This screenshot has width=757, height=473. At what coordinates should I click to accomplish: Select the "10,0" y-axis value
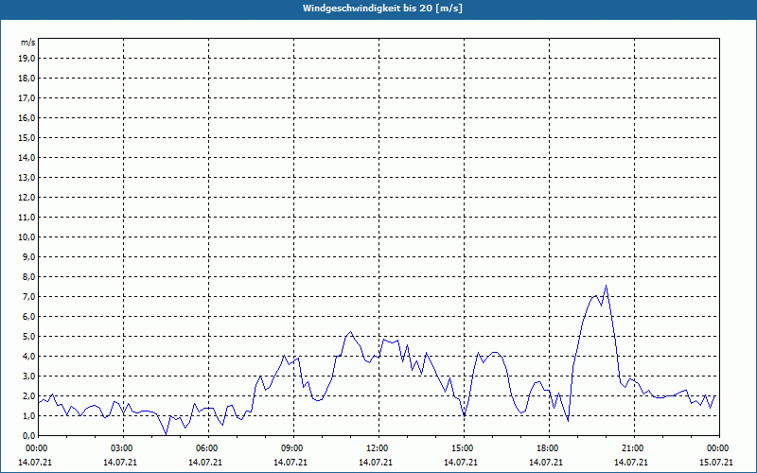[26, 237]
